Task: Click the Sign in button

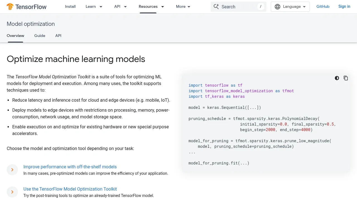Action: (x=344, y=7)
